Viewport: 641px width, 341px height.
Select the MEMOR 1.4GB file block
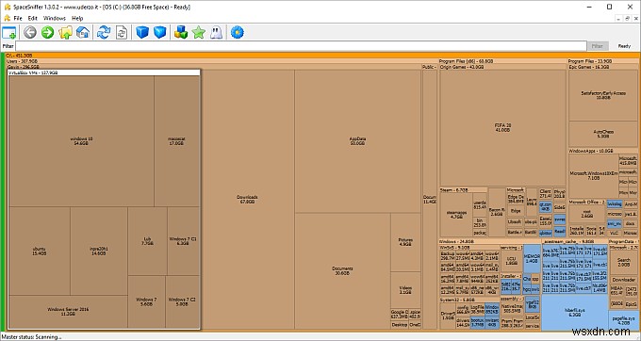tap(532, 258)
